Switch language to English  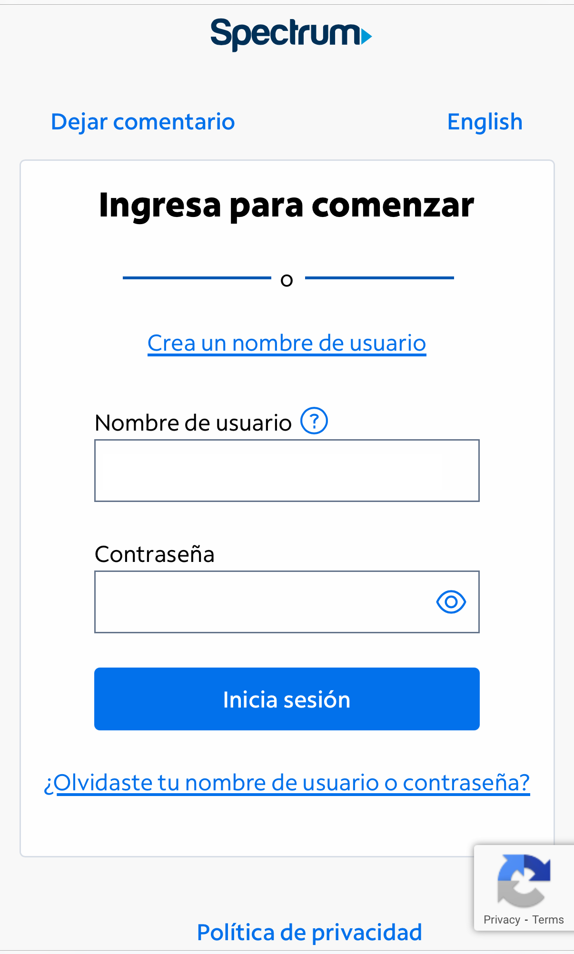click(485, 122)
